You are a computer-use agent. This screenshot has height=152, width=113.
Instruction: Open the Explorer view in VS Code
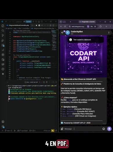point(3,26)
